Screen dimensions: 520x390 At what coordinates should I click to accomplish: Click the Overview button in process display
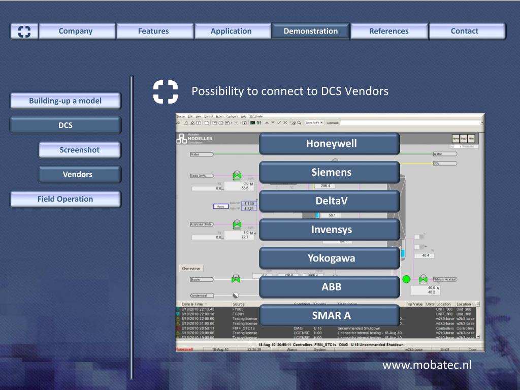tap(191, 269)
